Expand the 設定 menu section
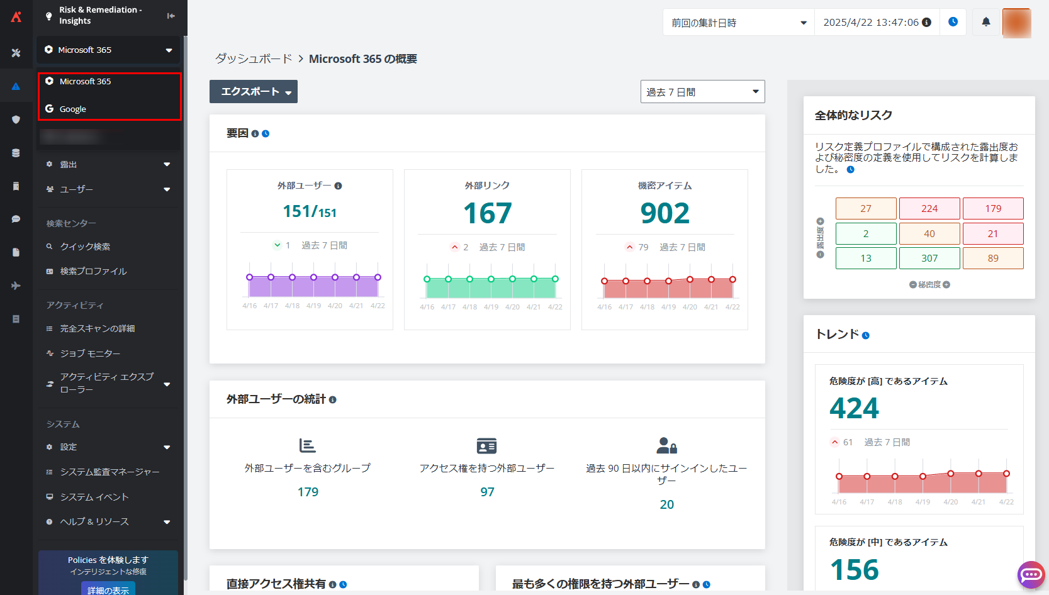Image resolution: width=1049 pixels, height=595 pixels. (108, 447)
